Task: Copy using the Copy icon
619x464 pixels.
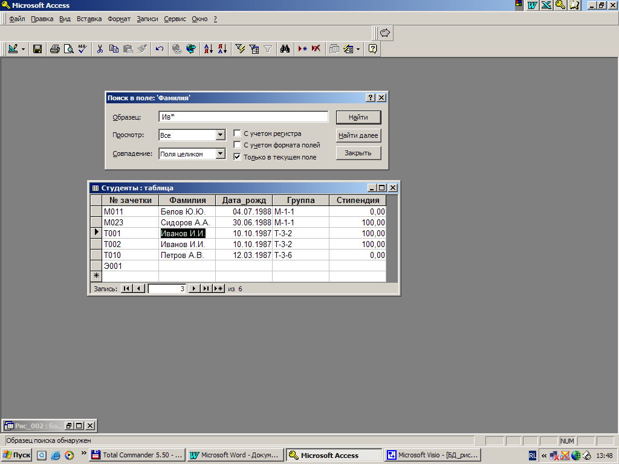Action: (x=114, y=49)
